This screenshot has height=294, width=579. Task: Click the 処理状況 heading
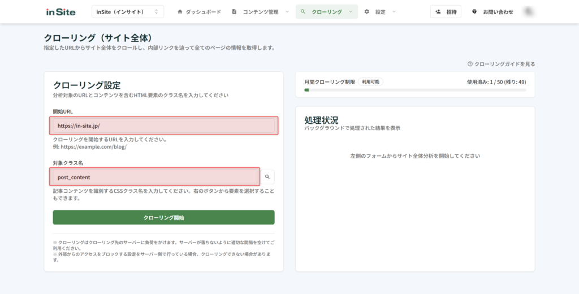[x=321, y=120]
